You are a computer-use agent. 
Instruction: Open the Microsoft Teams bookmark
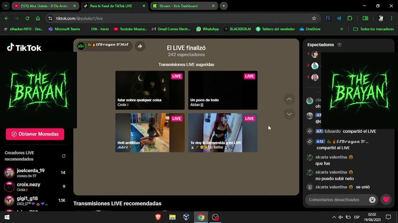point(64,29)
